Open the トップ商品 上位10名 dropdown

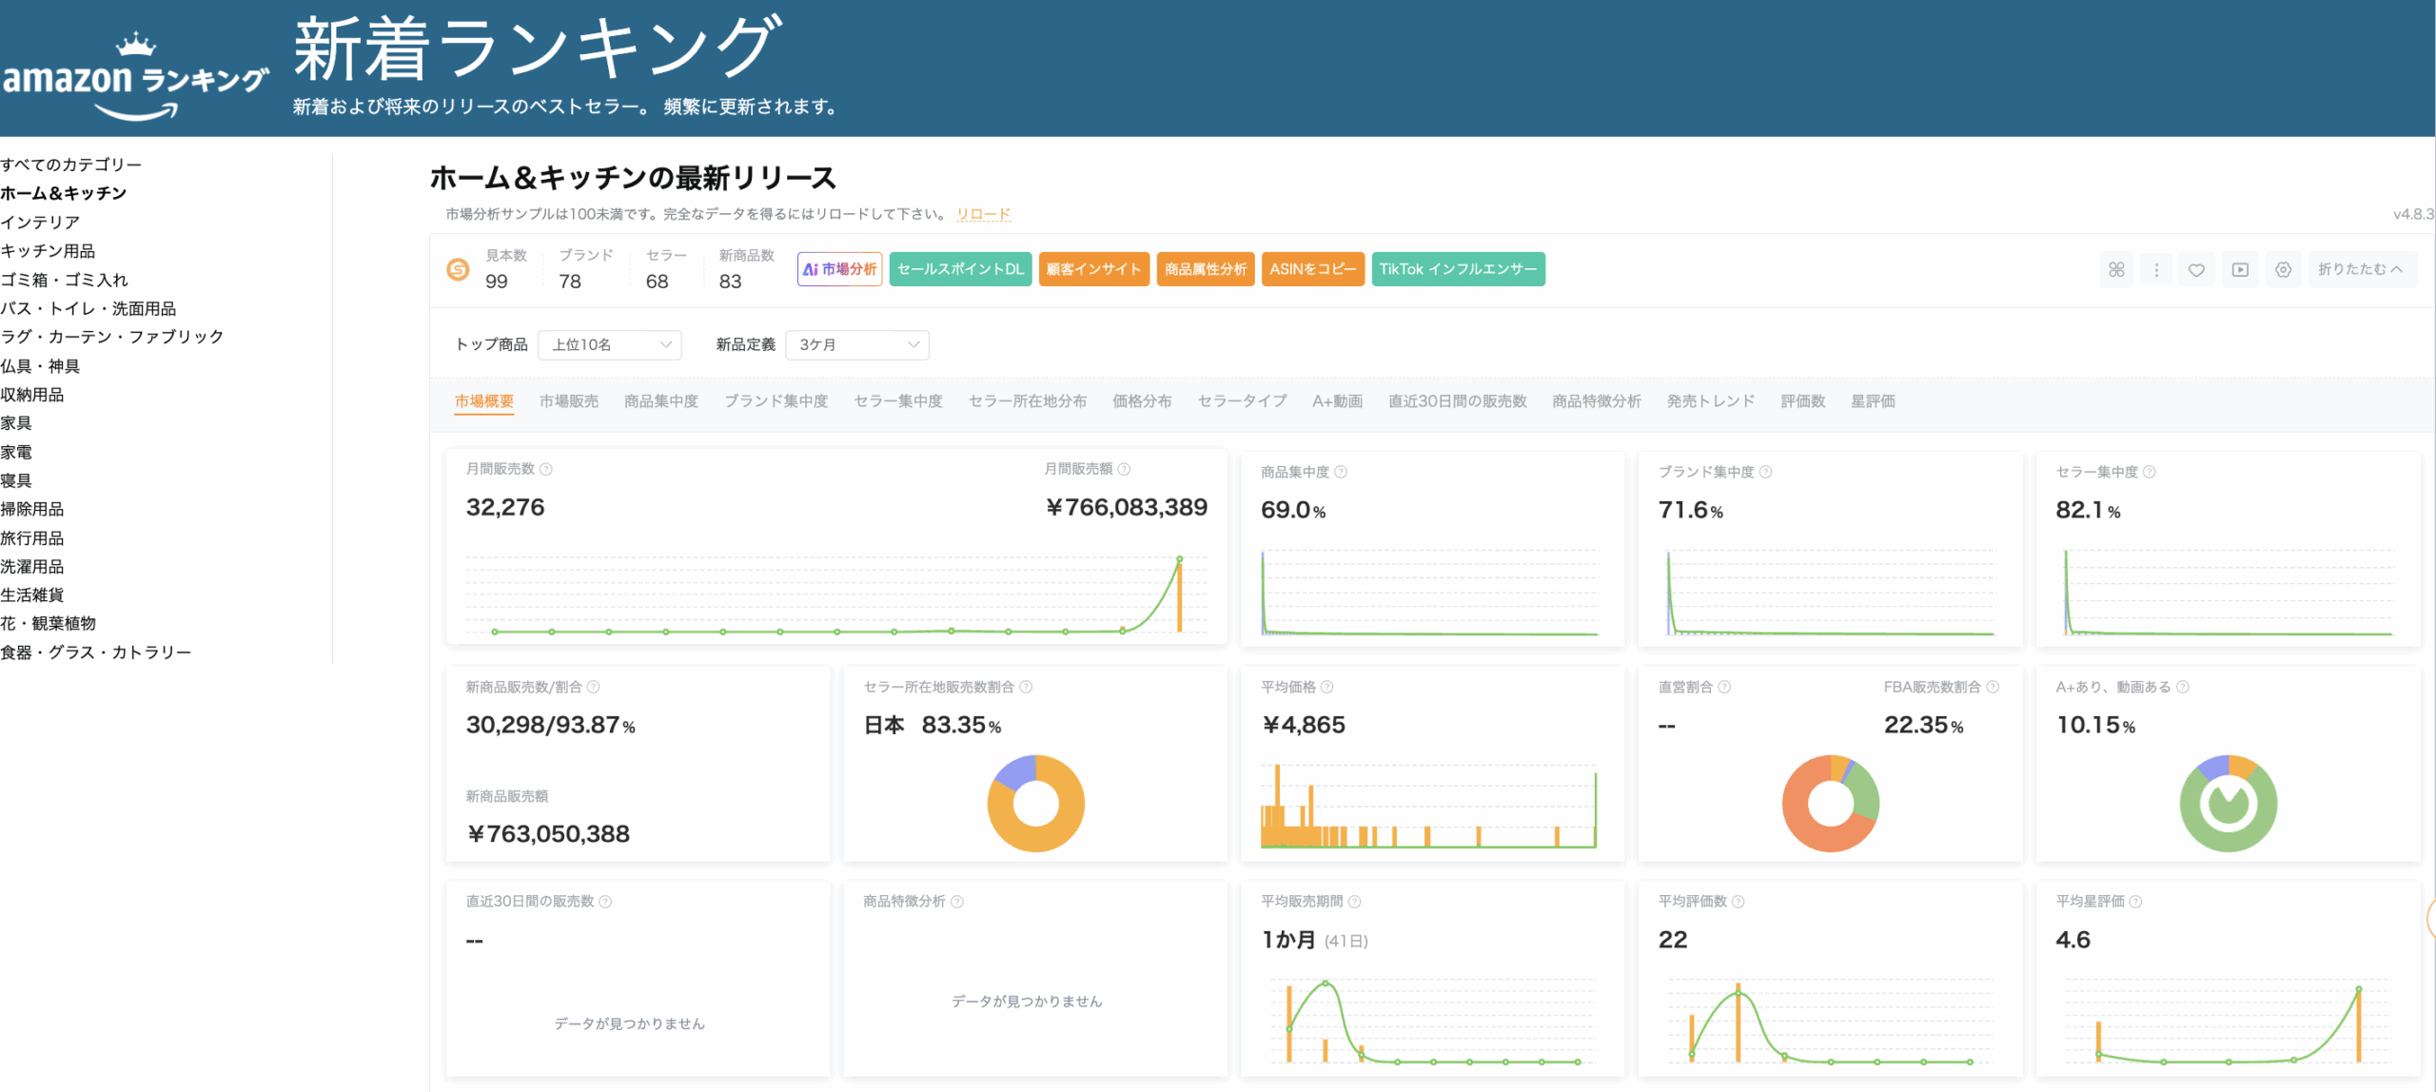(x=610, y=344)
